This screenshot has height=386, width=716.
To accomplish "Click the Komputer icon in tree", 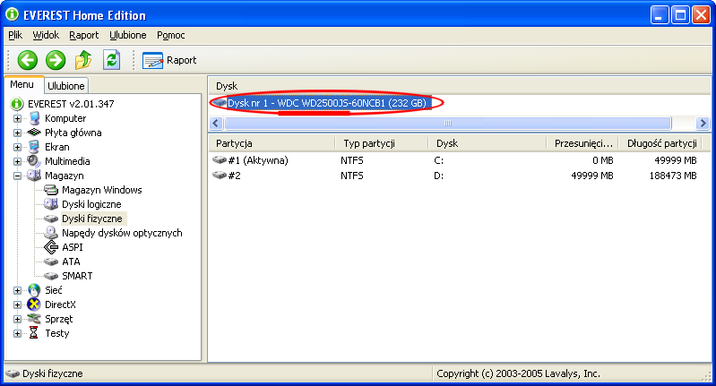I will [34, 118].
